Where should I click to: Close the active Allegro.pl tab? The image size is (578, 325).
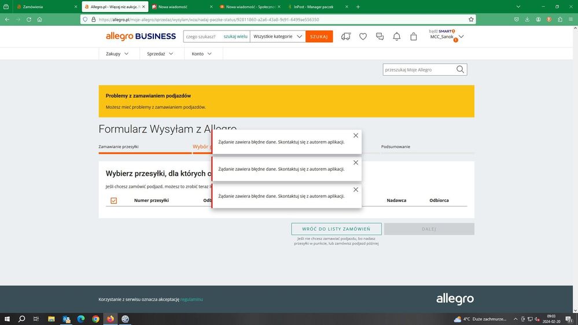tap(143, 6)
